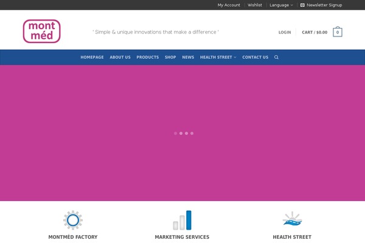The height and width of the screenshot is (243, 365).
Task: Click the Montméd logo
Action: tap(41, 32)
